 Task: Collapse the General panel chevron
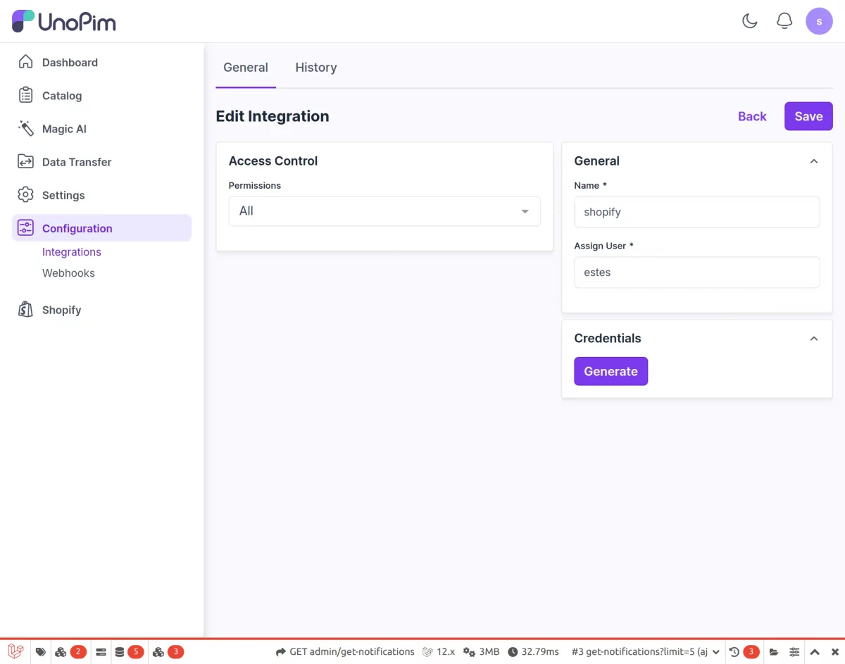pos(814,161)
